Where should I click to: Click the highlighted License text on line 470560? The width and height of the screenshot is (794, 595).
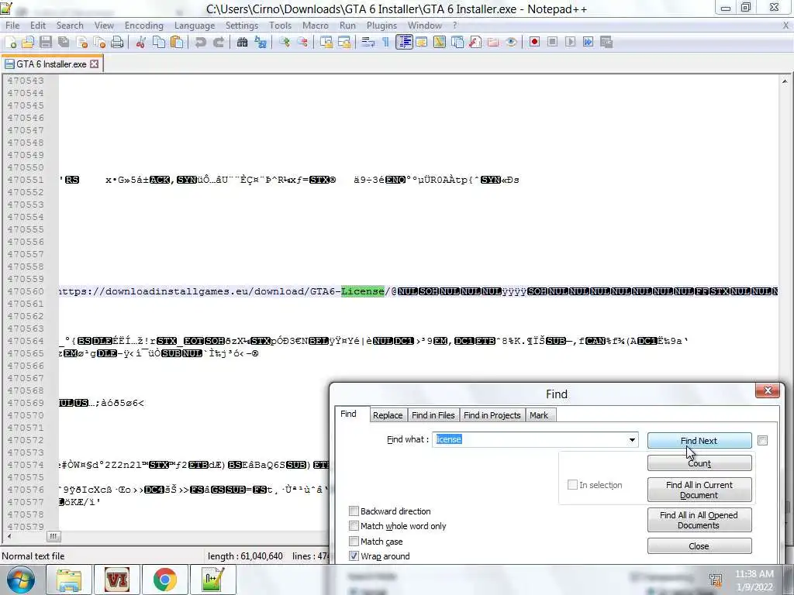click(x=363, y=291)
